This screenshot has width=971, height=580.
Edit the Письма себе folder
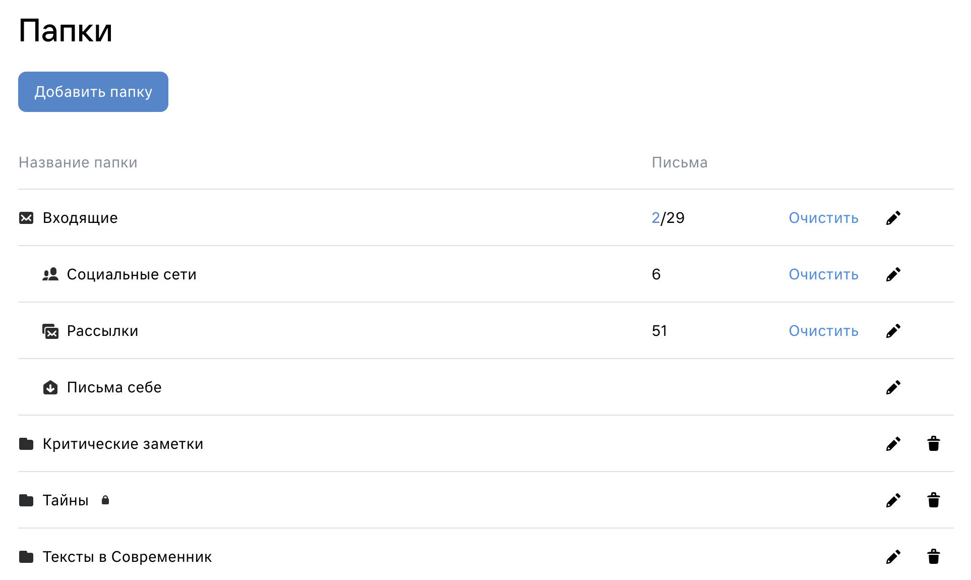[x=893, y=387]
